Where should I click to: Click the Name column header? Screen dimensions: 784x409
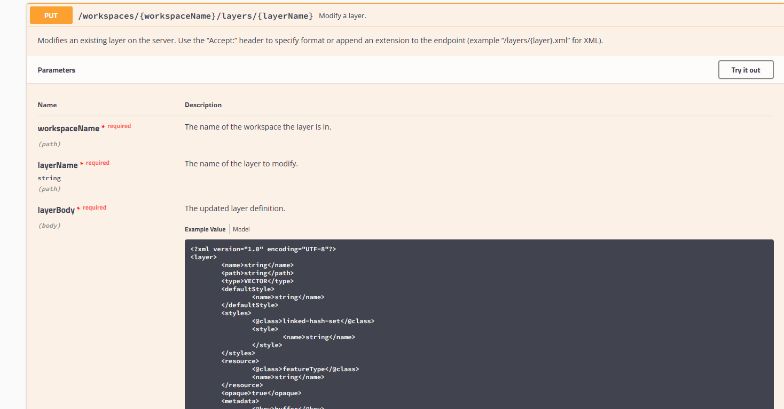click(x=47, y=105)
